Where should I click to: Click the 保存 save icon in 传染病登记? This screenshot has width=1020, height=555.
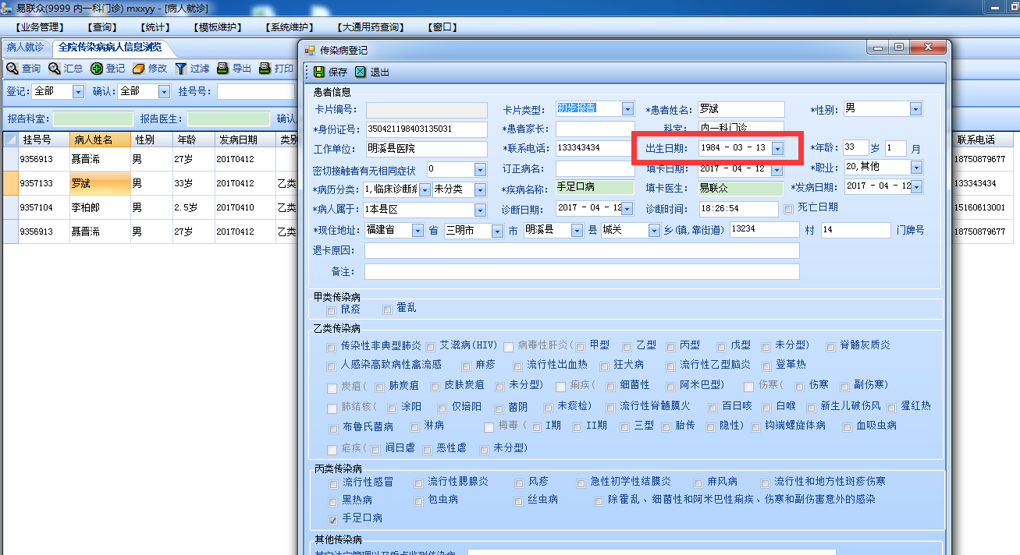tap(318, 72)
